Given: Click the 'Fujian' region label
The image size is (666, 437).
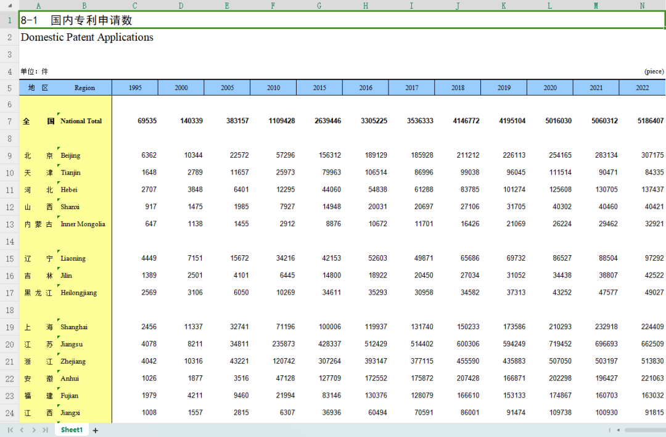Looking at the screenshot, I should click(69, 396).
